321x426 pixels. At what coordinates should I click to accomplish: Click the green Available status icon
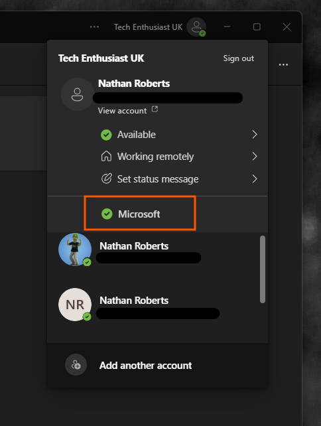click(106, 135)
